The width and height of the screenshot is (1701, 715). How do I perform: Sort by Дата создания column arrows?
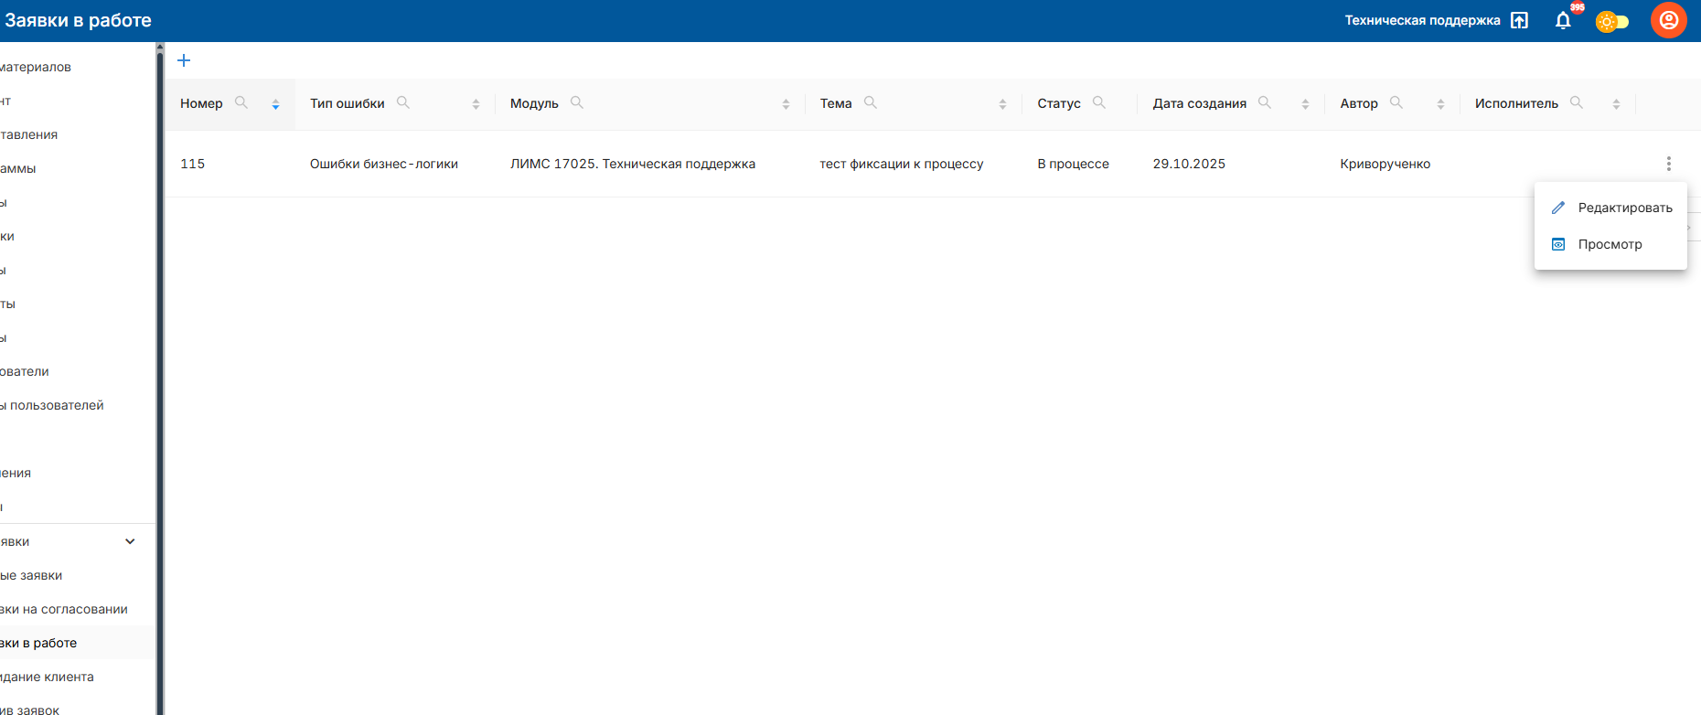coord(1305,104)
